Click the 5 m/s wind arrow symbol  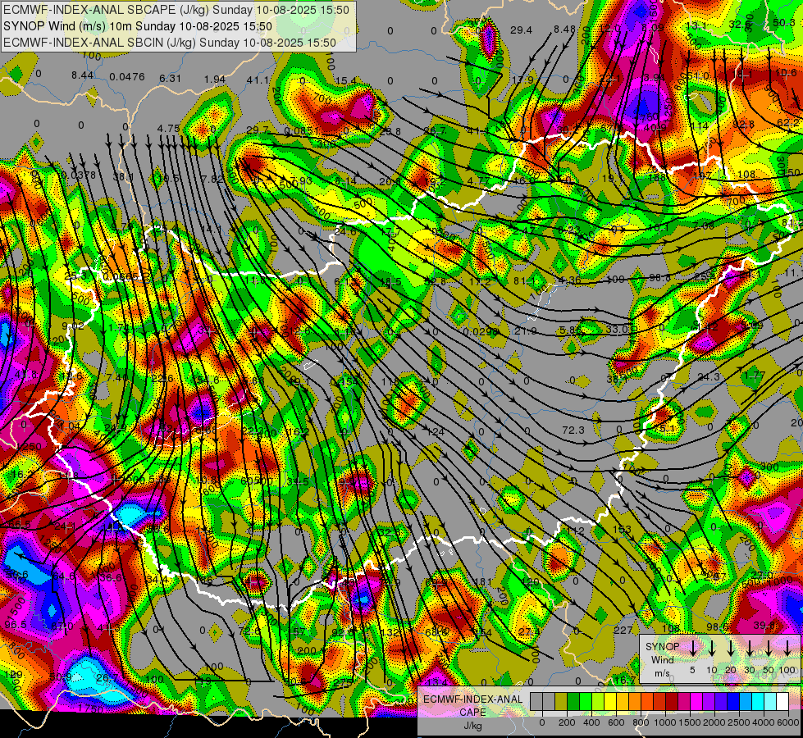(x=693, y=648)
